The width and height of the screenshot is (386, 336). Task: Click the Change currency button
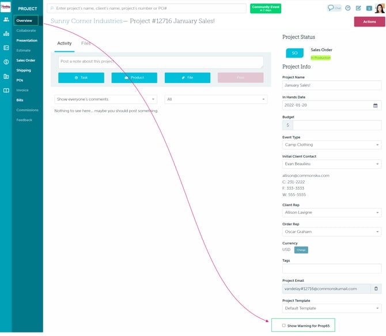coord(301,250)
